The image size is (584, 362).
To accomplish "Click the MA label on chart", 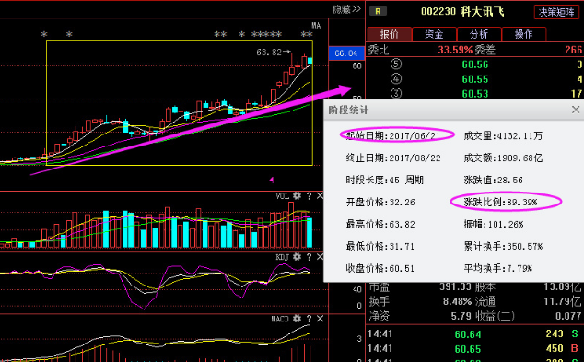I will coord(316,25).
